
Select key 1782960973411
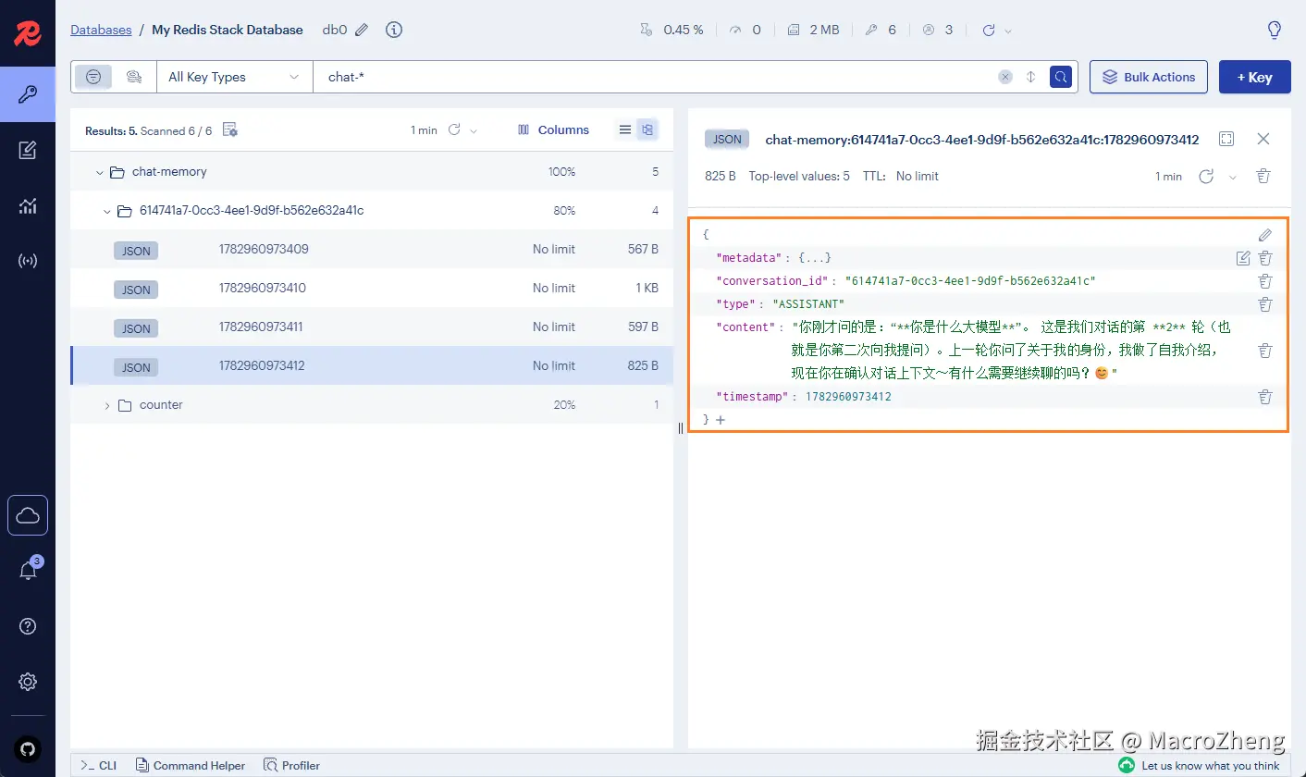click(x=372, y=327)
